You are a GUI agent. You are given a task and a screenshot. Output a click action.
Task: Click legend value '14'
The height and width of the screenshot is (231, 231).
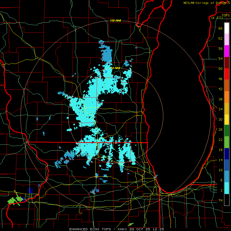[x=220, y=160]
